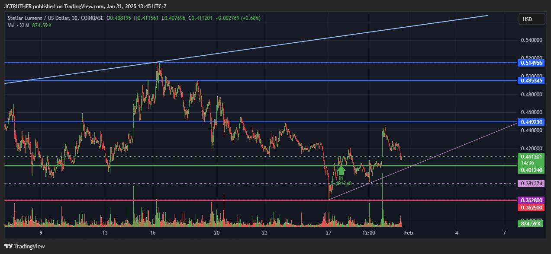Click the 0.460000 price axis tick
The image size is (551, 254).
pos(532,112)
